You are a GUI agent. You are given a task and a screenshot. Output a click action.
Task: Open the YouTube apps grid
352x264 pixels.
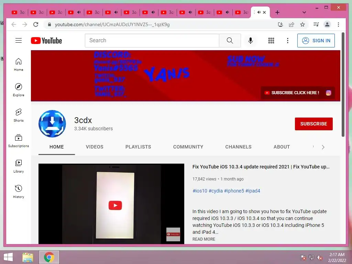[x=271, y=41]
